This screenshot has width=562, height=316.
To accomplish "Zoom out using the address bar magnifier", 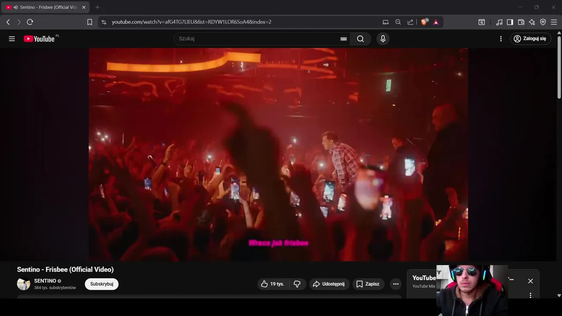I will click(x=398, y=22).
